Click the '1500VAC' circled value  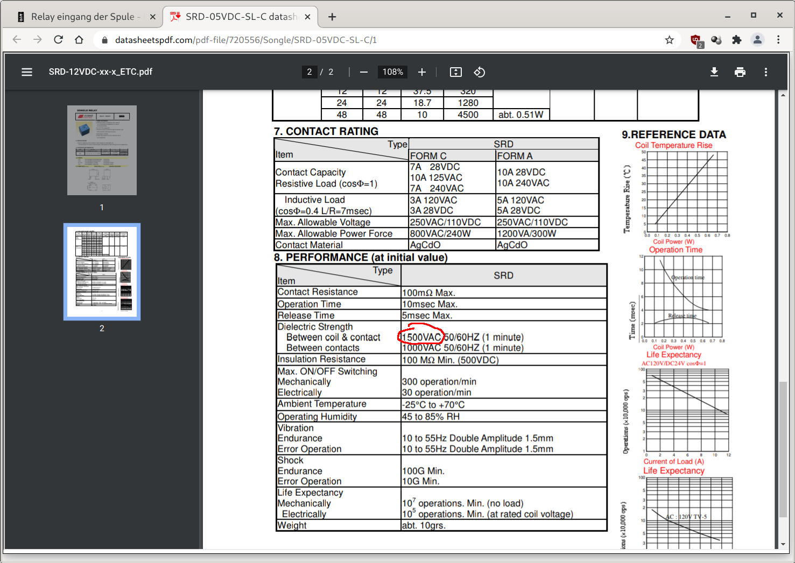pos(421,337)
